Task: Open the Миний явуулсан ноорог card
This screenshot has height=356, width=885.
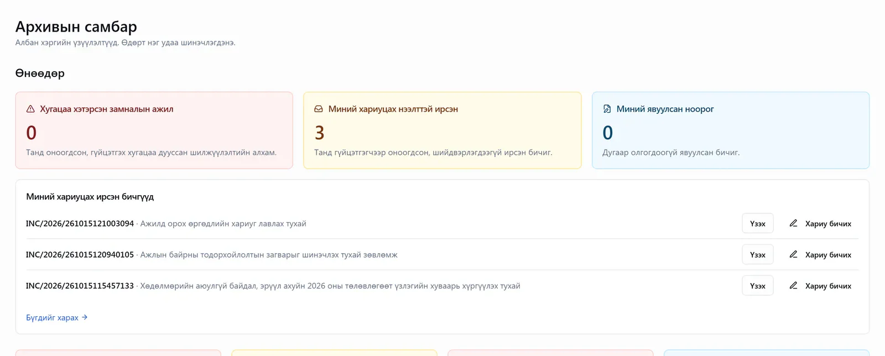Action: point(731,130)
